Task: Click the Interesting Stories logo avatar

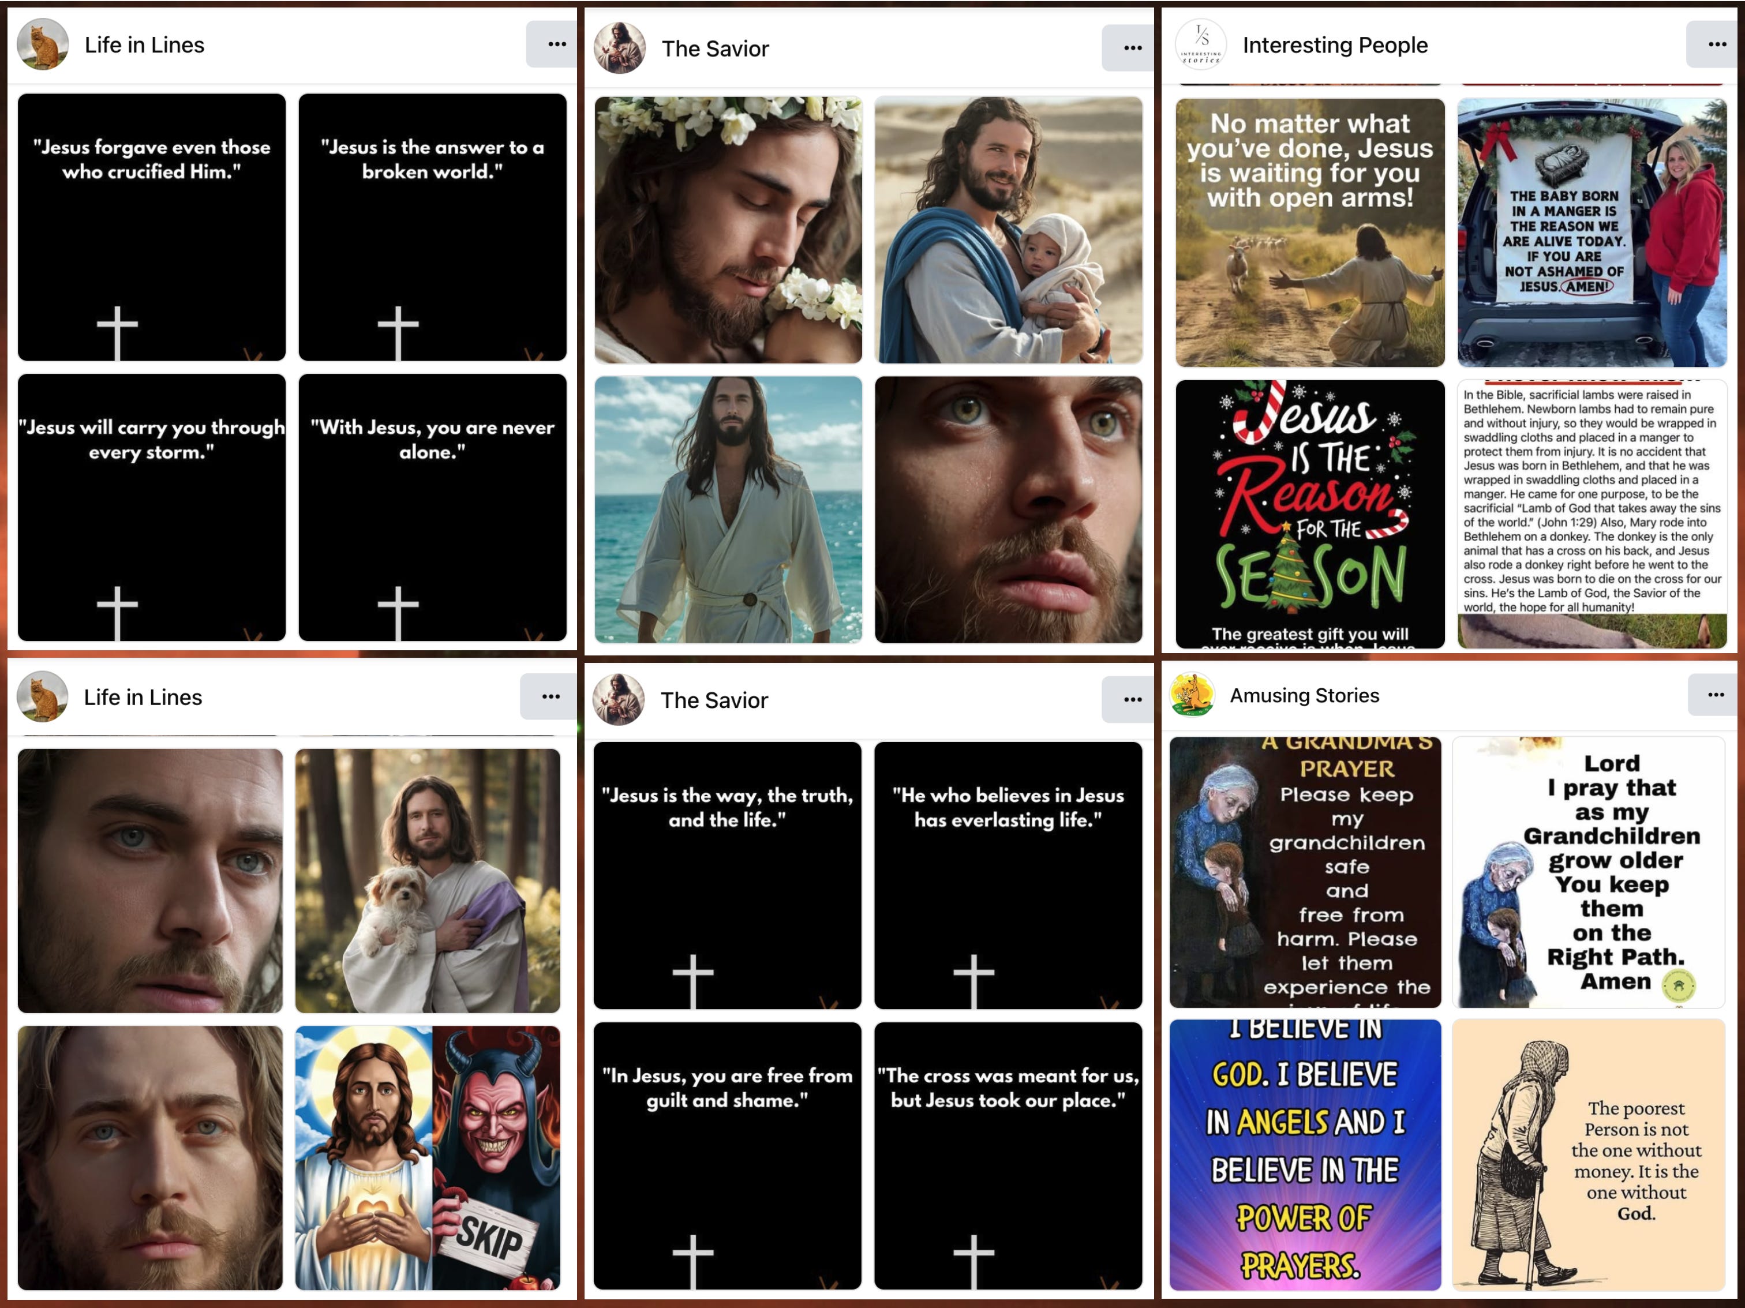Action: pyautogui.click(x=1201, y=44)
